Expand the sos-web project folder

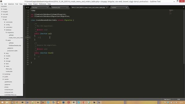(2, 14)
